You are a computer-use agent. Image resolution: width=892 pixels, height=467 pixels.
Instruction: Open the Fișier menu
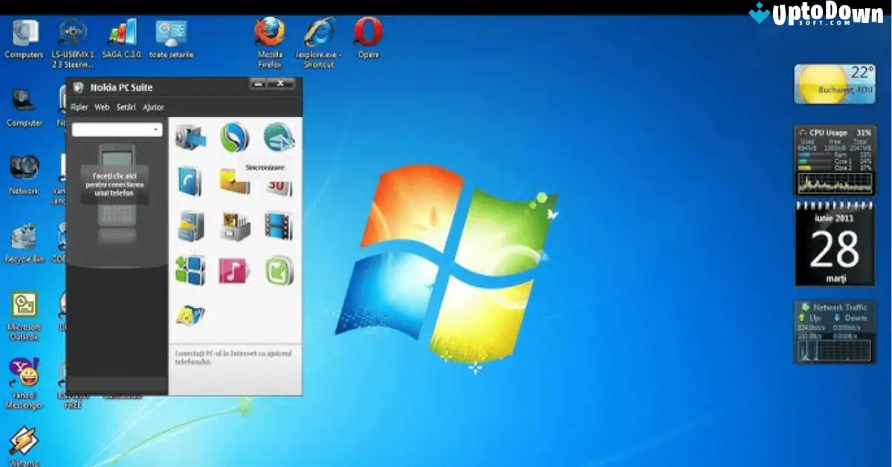[x=79, y=107]
